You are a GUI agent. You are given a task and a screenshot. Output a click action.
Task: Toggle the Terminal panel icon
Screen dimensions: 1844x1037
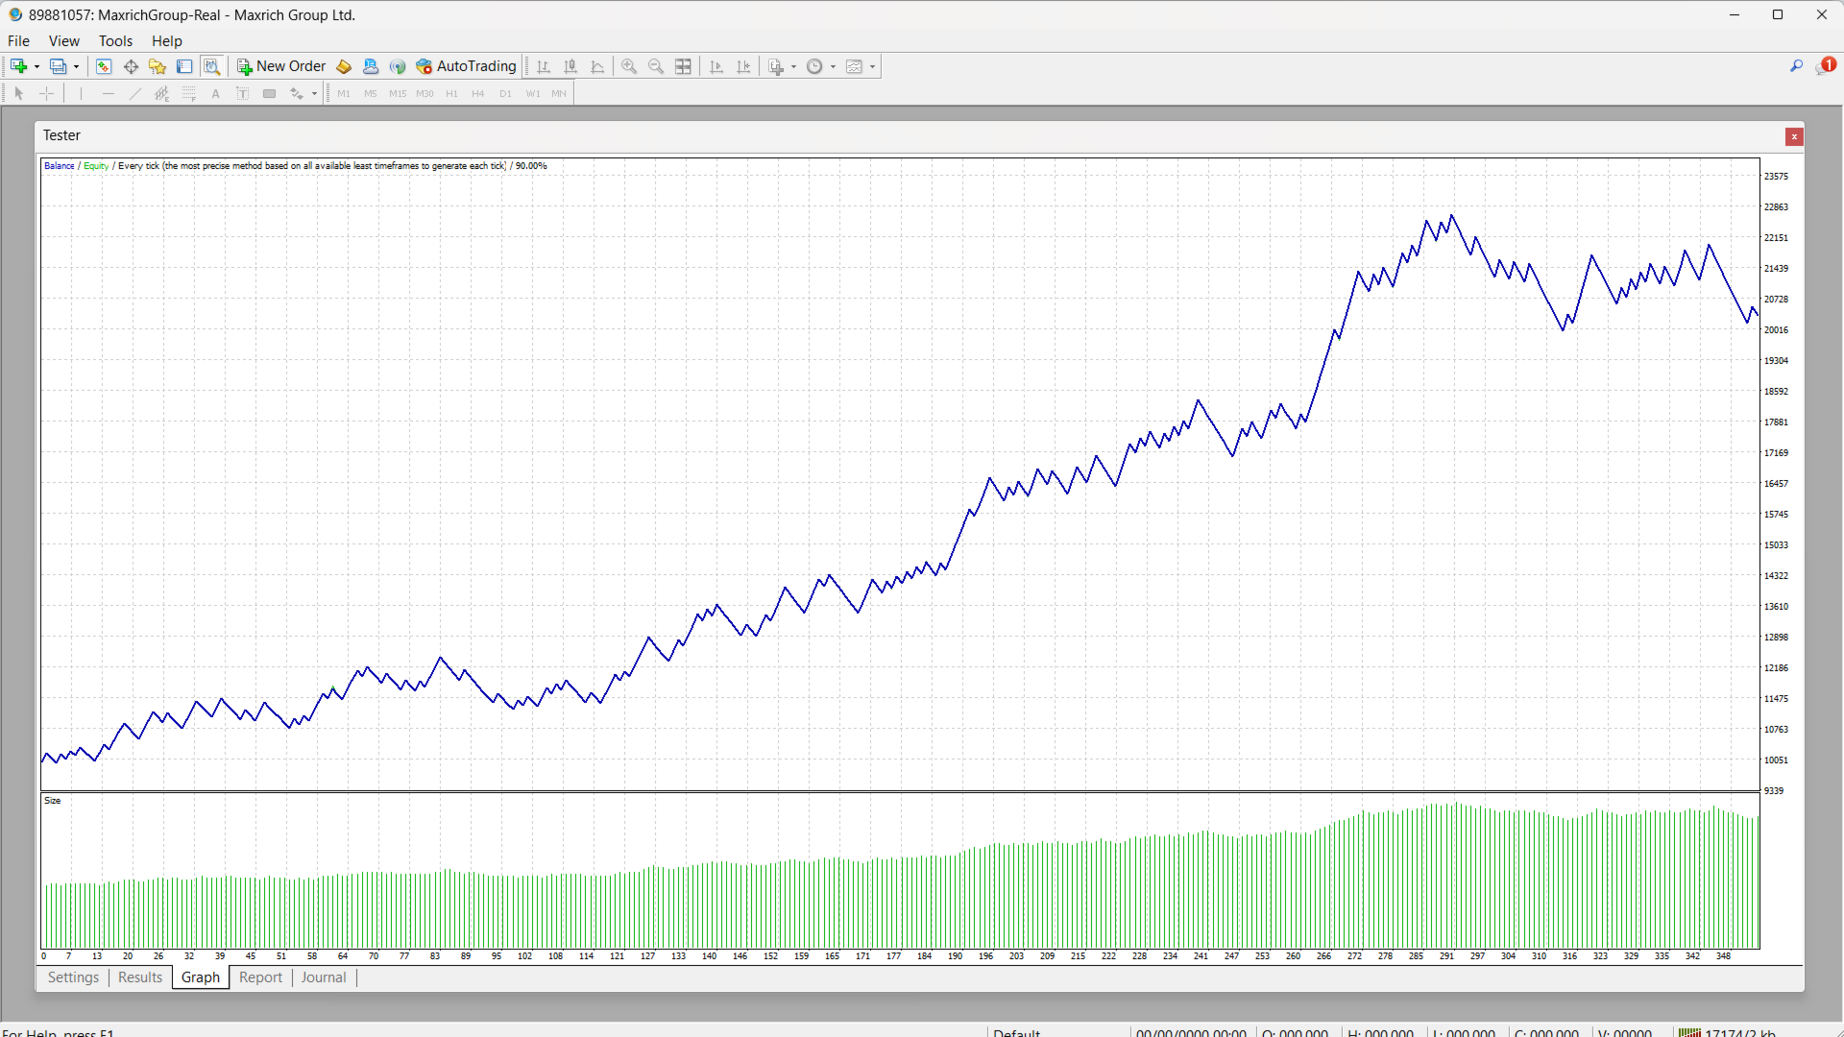click(184, 66)
